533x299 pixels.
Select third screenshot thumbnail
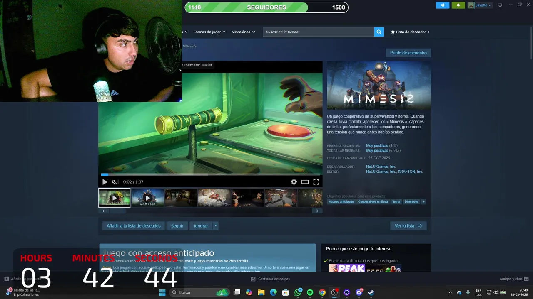(x=181, y=198)
